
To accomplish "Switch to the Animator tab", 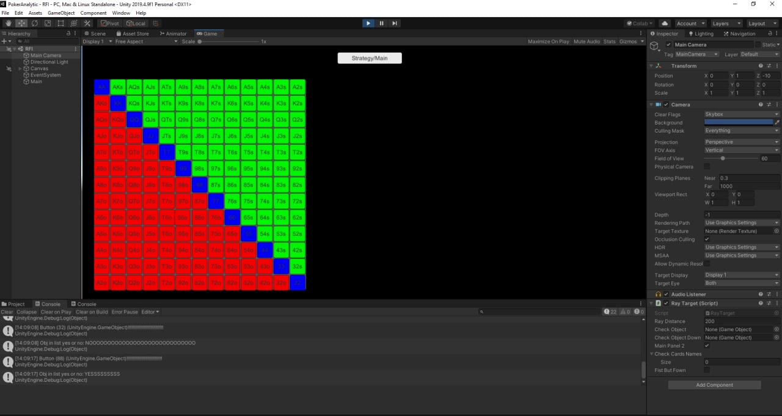I will [x=173, y=34].
